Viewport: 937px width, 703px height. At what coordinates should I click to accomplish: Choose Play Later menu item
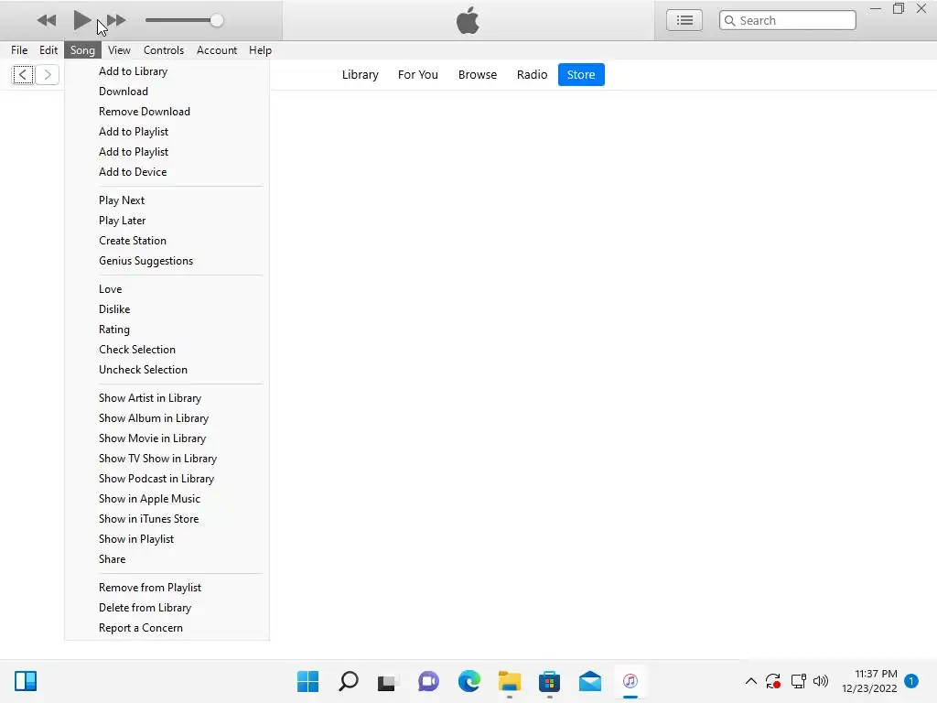tap(167, 221)
